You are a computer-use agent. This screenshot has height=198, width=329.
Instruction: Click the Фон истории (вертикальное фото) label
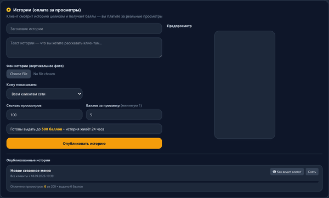click(x=35, y=66)
